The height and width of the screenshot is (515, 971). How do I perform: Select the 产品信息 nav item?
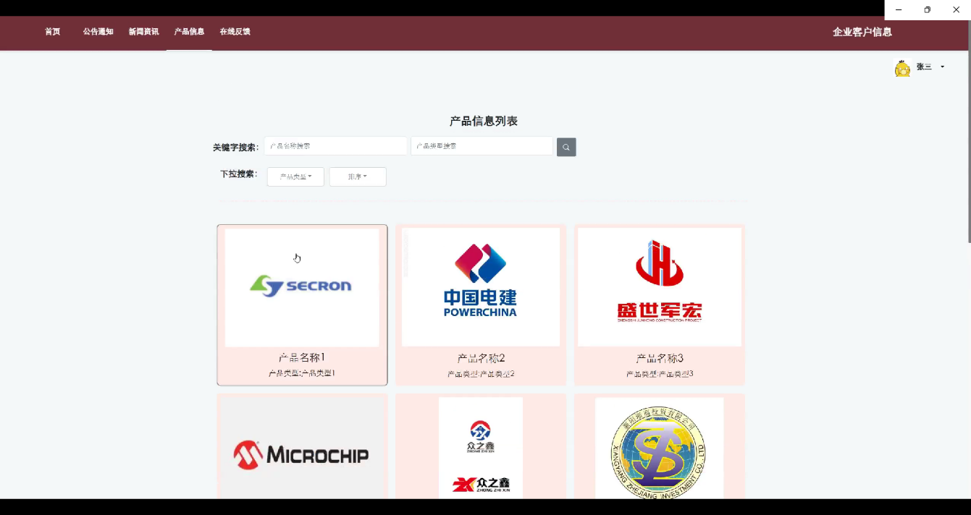189,32
